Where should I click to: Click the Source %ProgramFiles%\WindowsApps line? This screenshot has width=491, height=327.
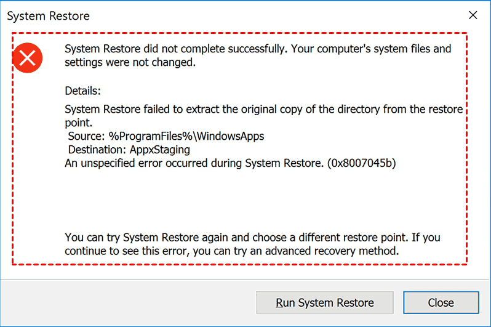[x=166, y=136]
